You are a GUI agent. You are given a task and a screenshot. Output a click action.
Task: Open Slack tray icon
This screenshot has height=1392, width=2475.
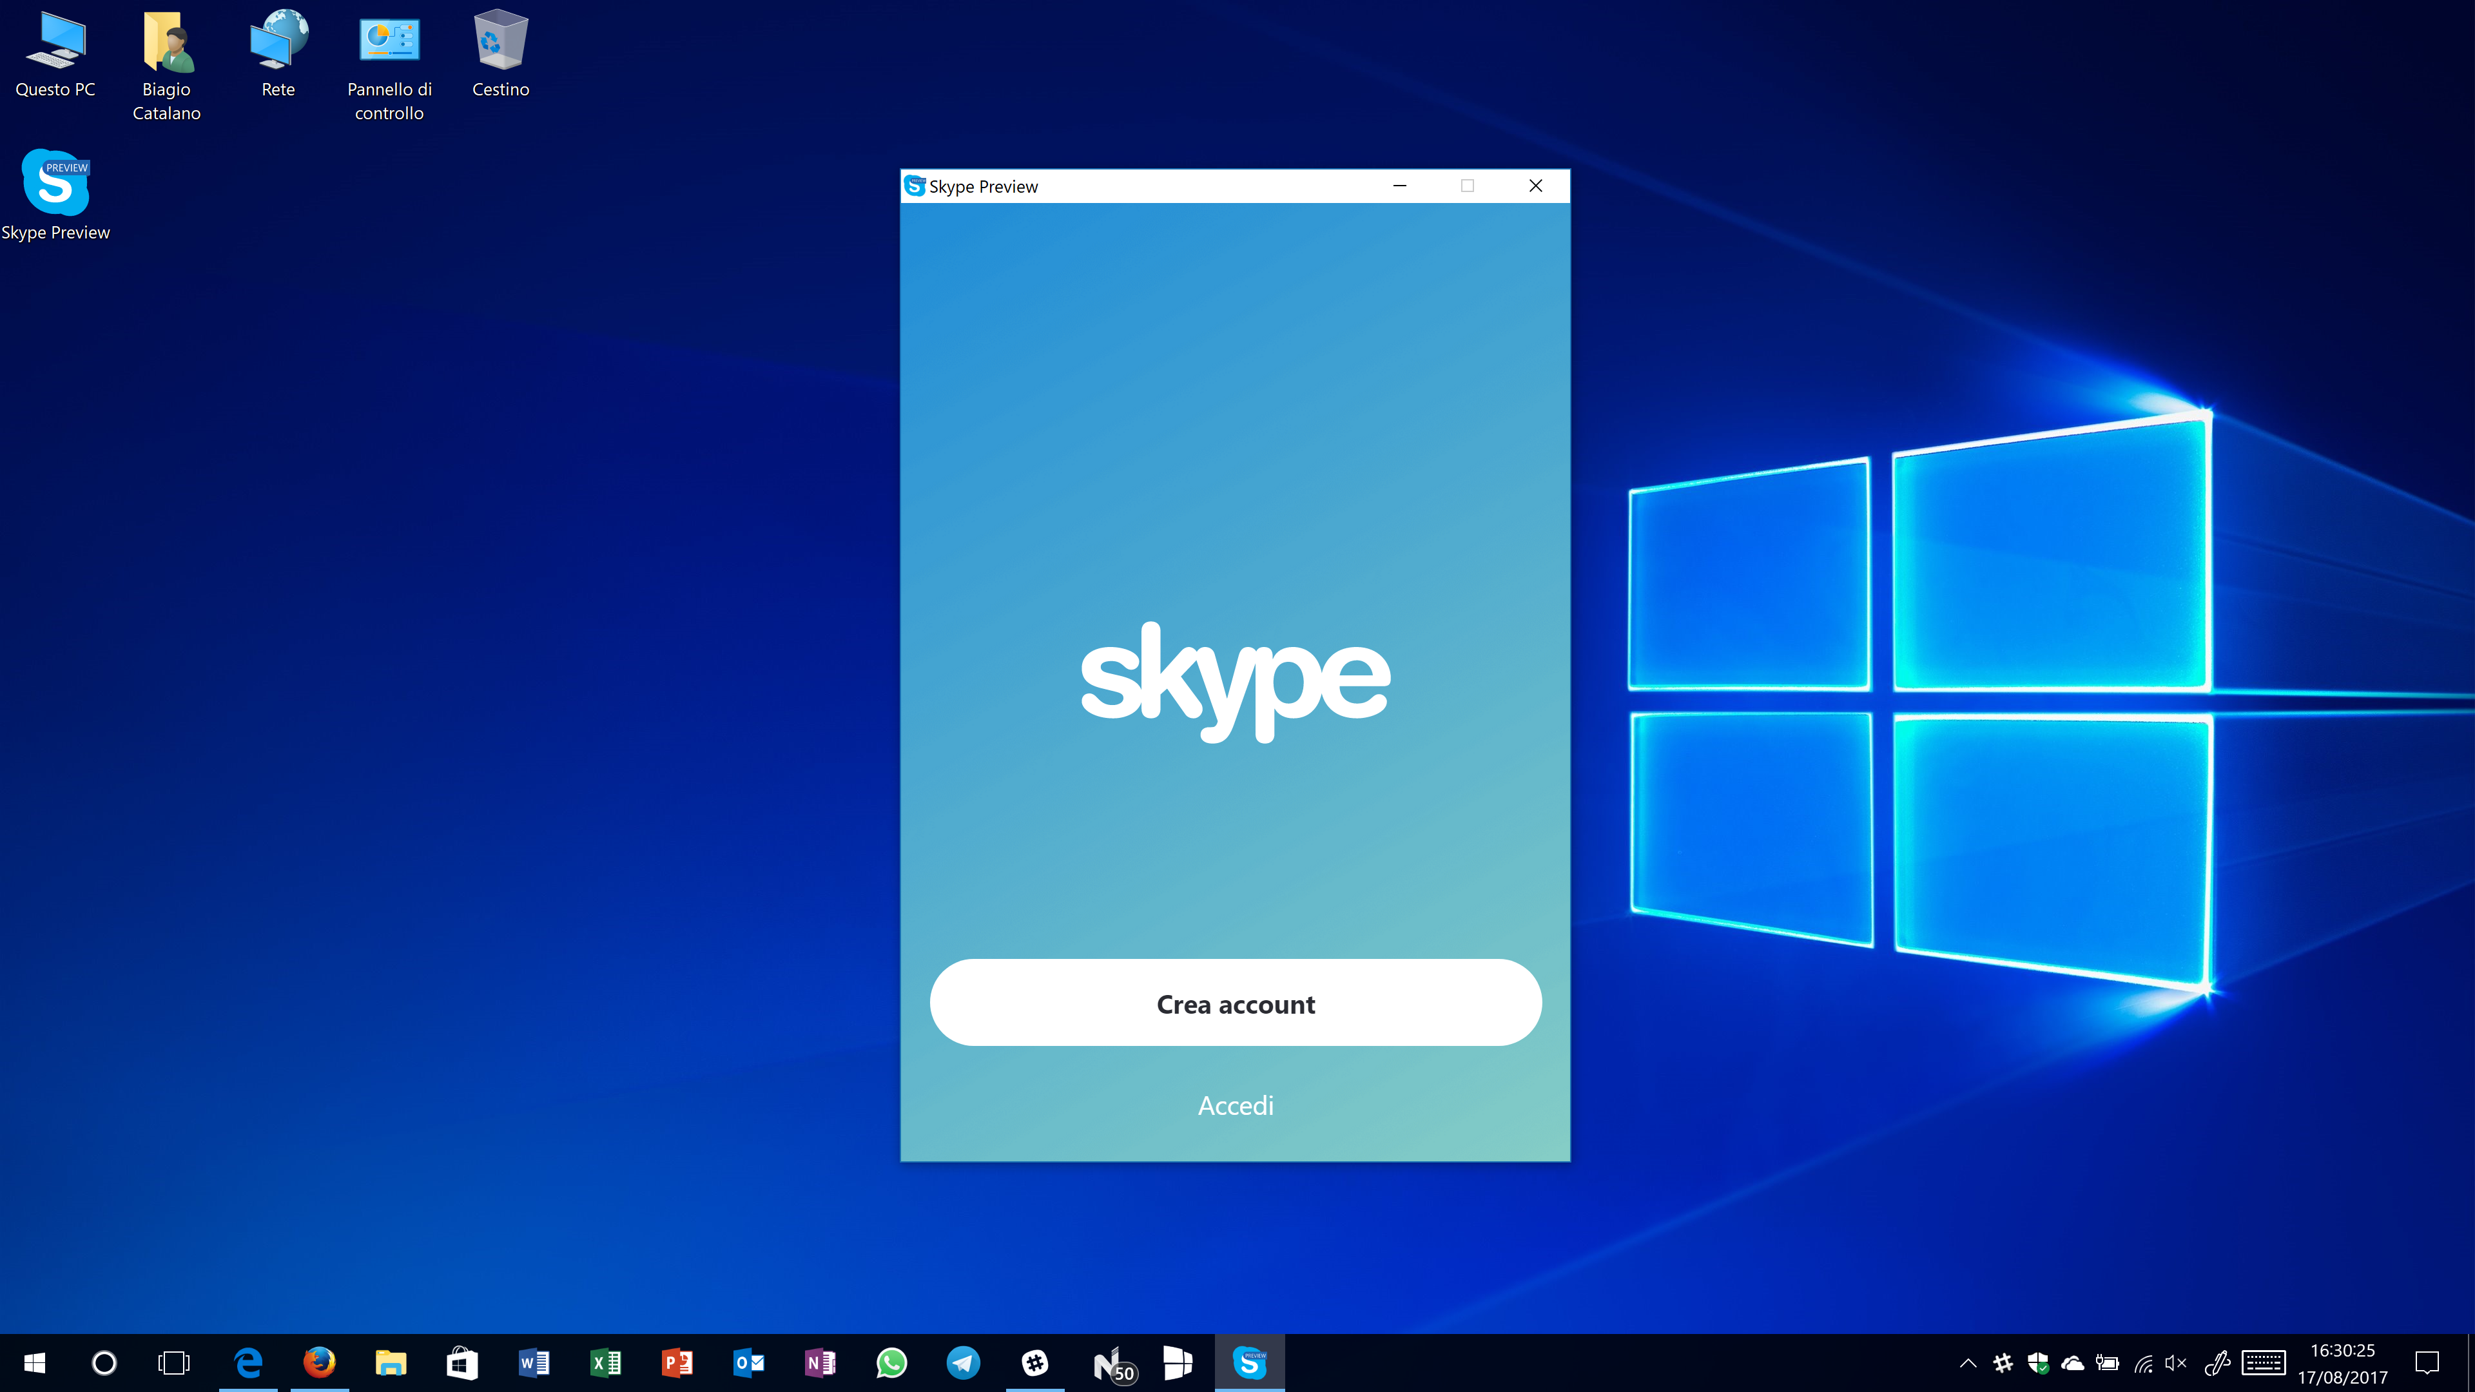pyautogui.click(x=2003, y=1362)
